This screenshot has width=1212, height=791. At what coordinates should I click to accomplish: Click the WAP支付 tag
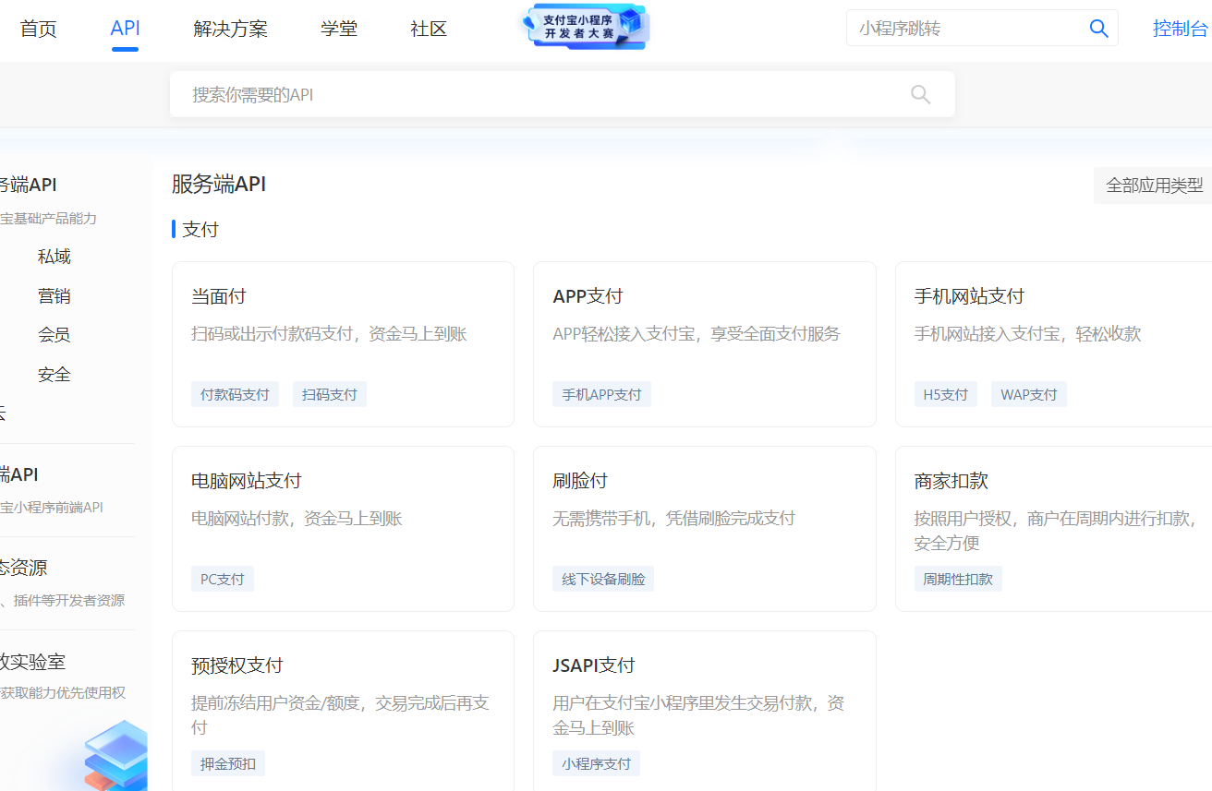[1029, 394]
